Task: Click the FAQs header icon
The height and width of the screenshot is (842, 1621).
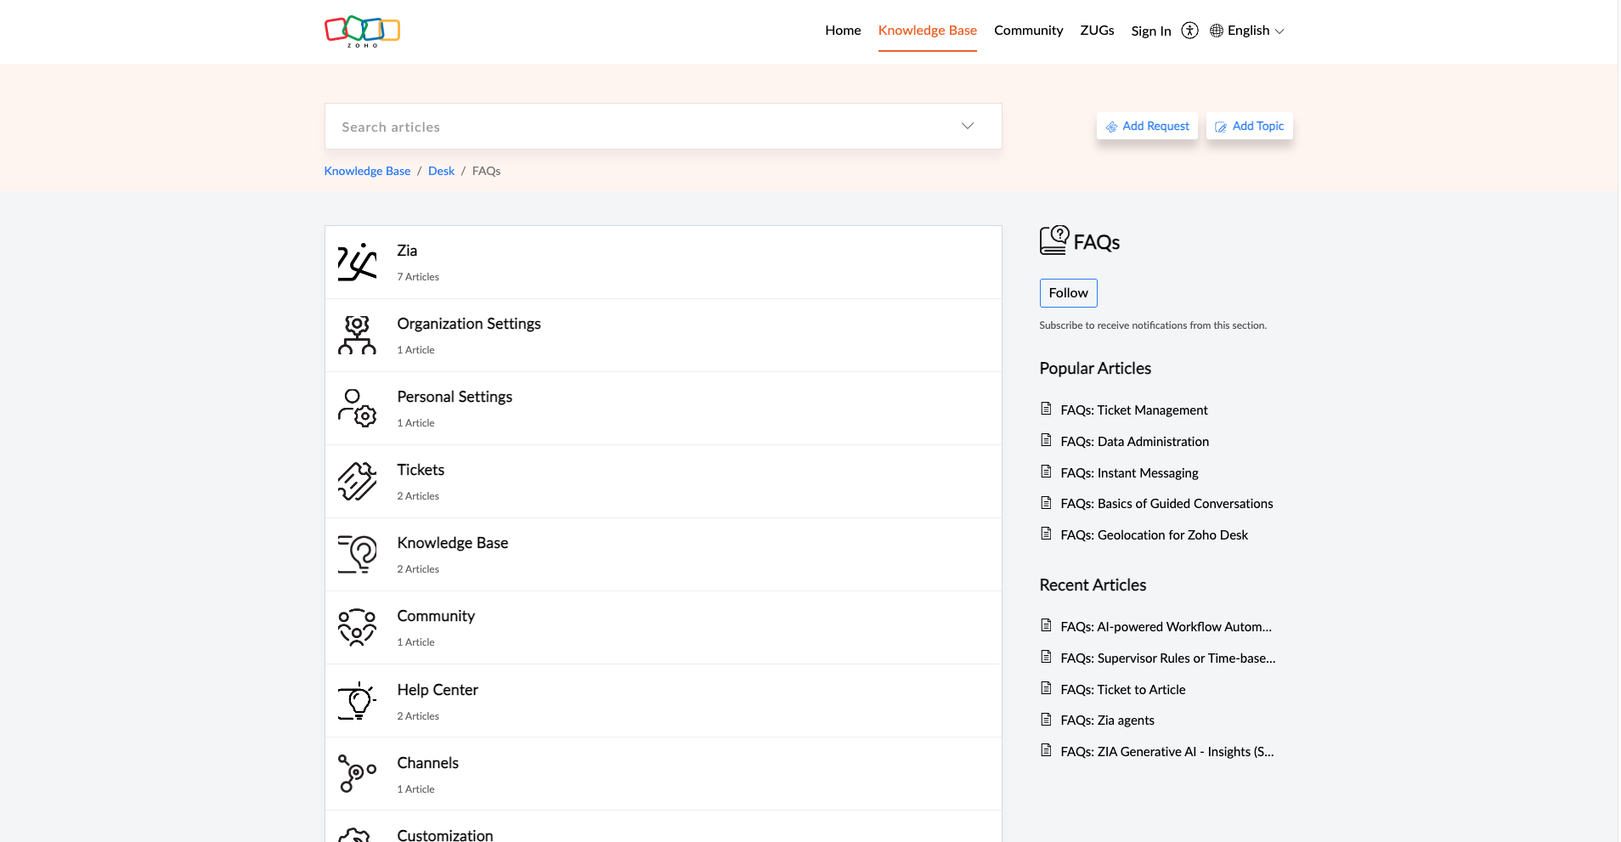Action: coord(1052,240)
